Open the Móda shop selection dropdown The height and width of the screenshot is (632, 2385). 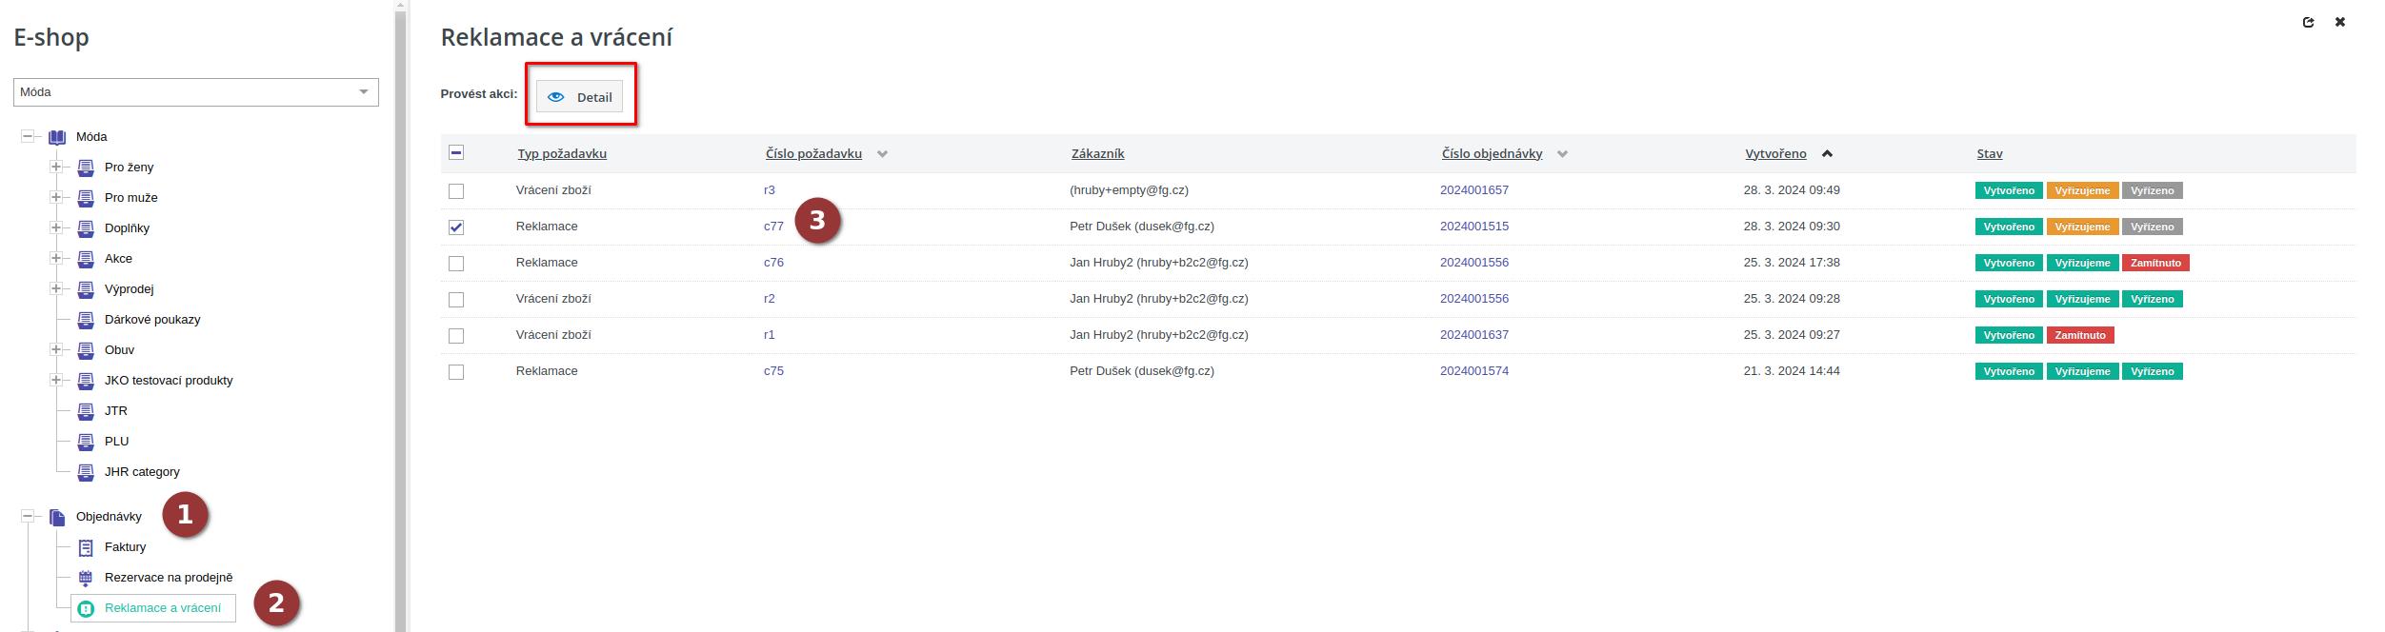(196, 92)
